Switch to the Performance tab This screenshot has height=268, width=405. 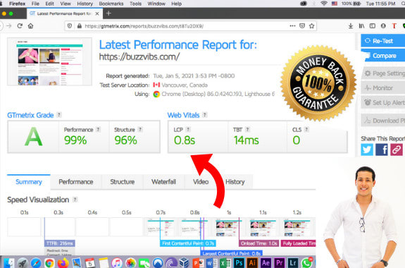point(76,182)
